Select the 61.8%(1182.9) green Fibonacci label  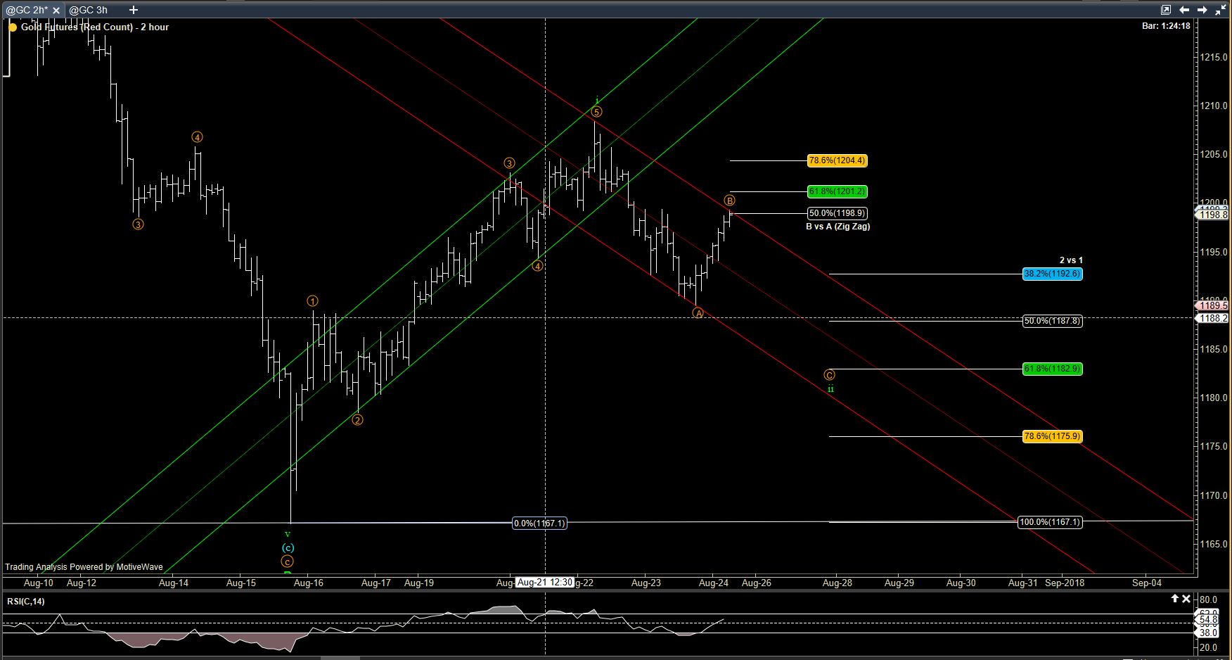tap(1052, 369)
